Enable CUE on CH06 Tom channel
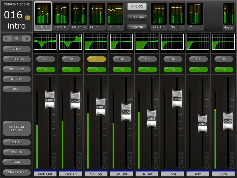Image resolution: width=237 pixels, height=178 pixels. (173, 59)
